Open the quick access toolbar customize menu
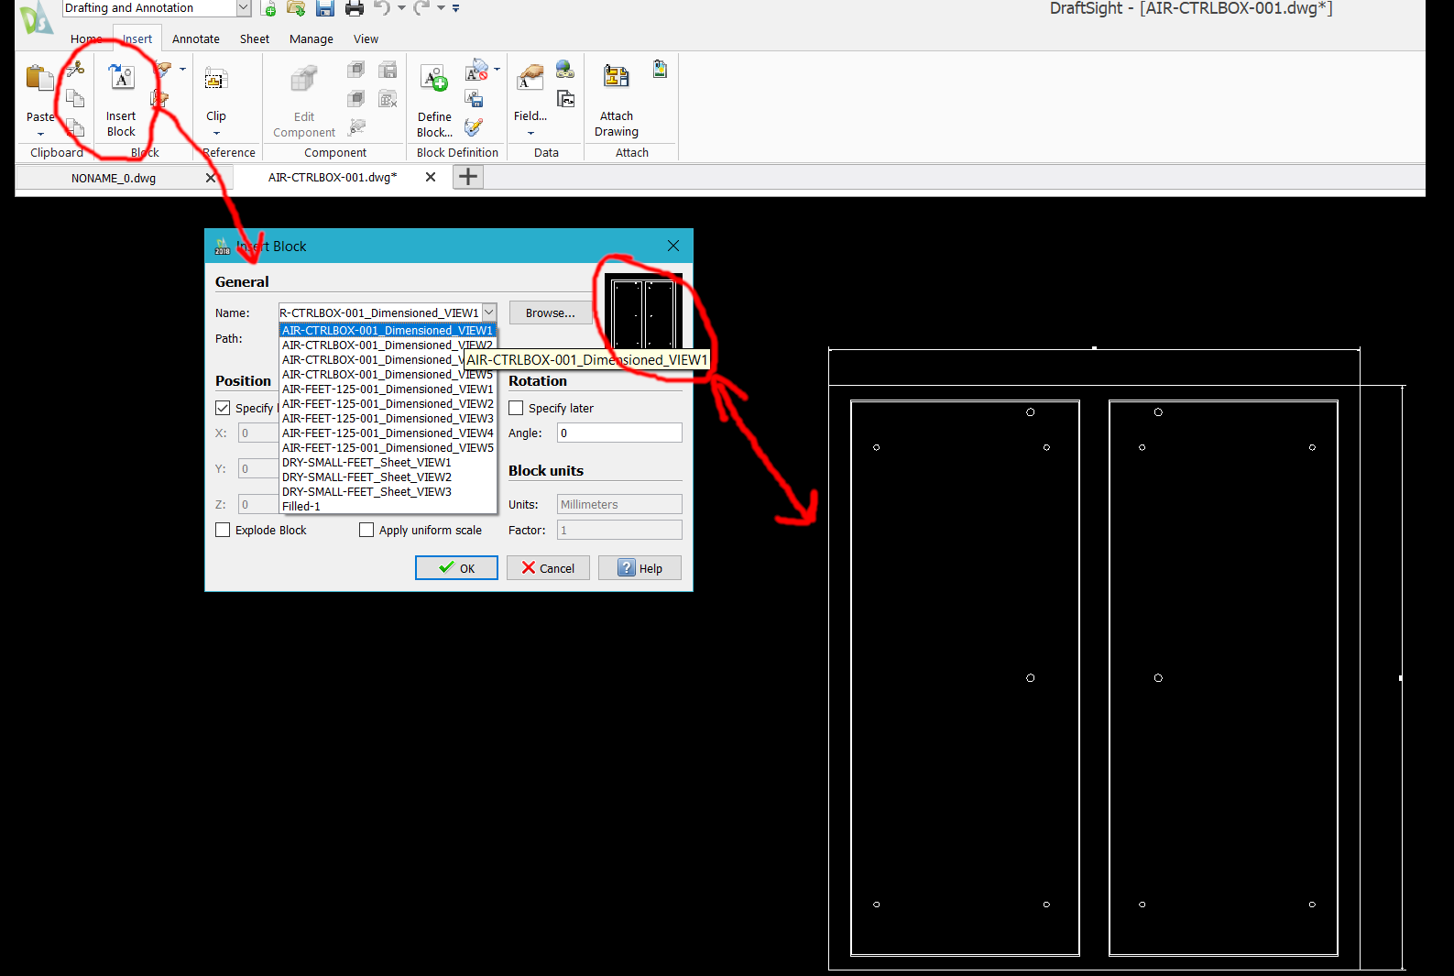The image size is (1454, 976). [x=455, y=8]
